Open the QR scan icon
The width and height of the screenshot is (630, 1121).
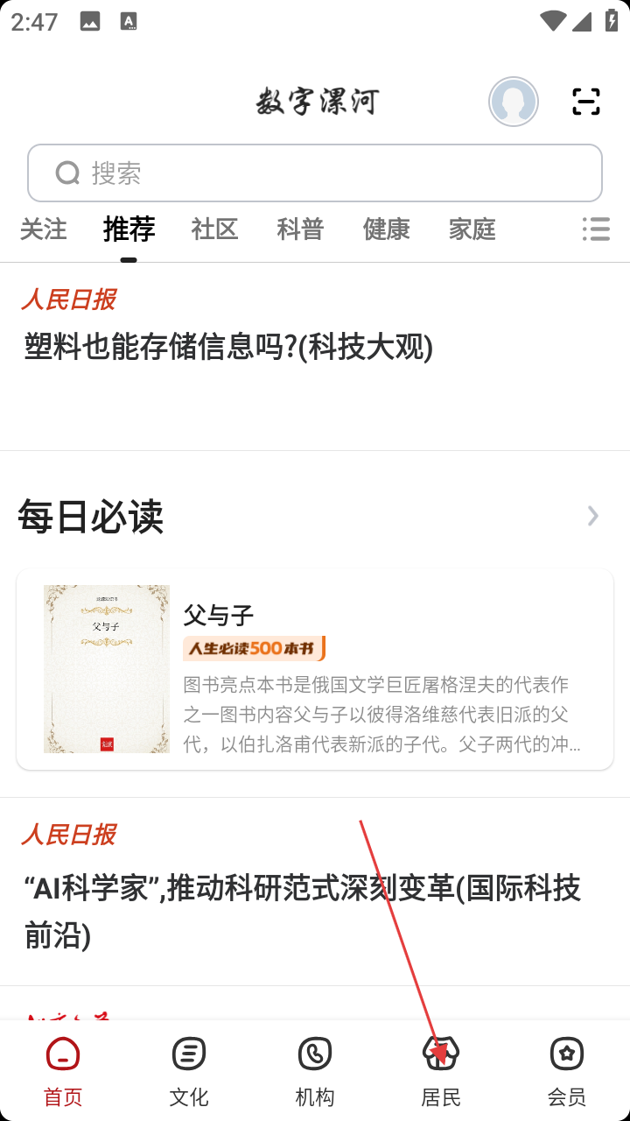tap(586, 102)
